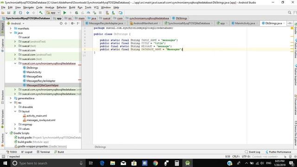297x167 pixels.
Task: Open the VCS menu
Action: tap(96, 7)
